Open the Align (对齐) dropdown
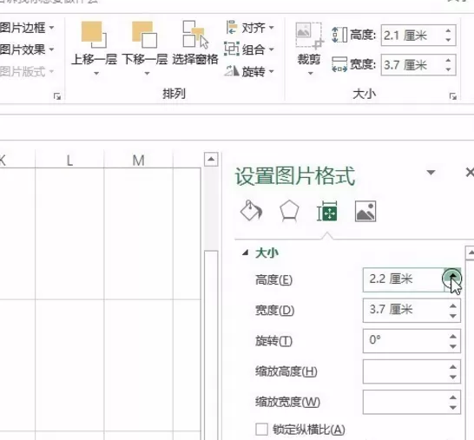 click(x=250, y=28)
